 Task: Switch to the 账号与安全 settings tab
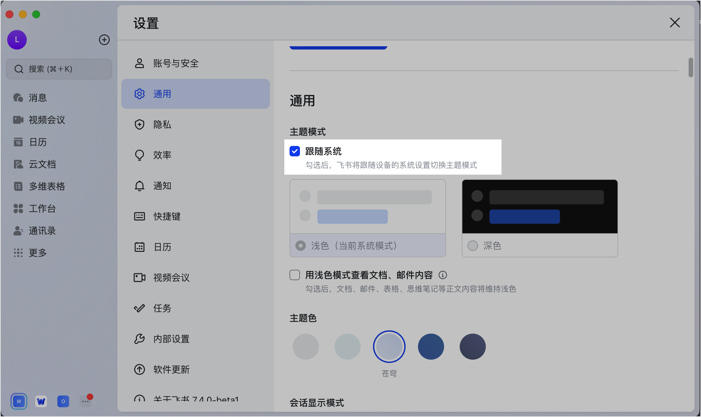tap(176, 63)
